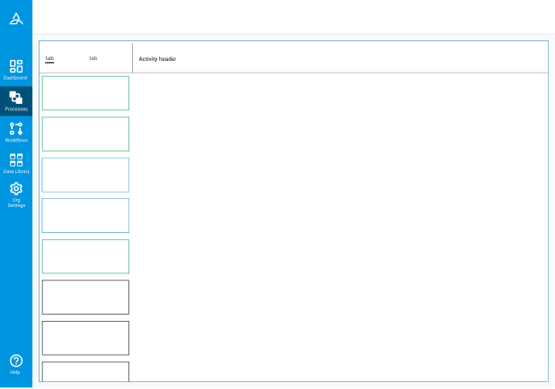Click the triangular app logo in sidebar

click(x=16, y=20)
